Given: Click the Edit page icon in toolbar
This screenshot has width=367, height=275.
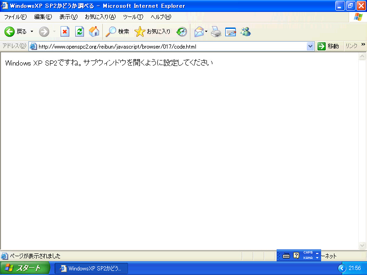Looking at the screenshot, I should tap(231, 32).
